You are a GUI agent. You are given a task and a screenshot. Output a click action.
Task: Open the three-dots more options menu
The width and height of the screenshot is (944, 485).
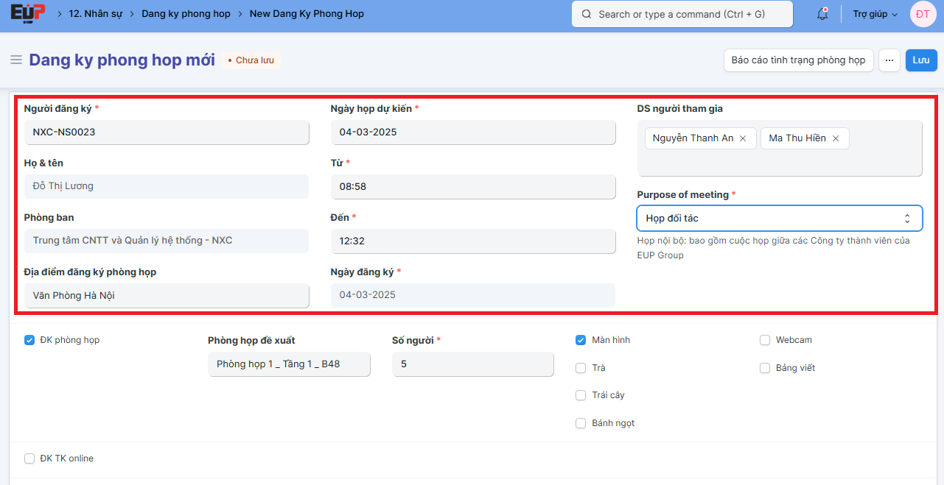click(889, 60)
